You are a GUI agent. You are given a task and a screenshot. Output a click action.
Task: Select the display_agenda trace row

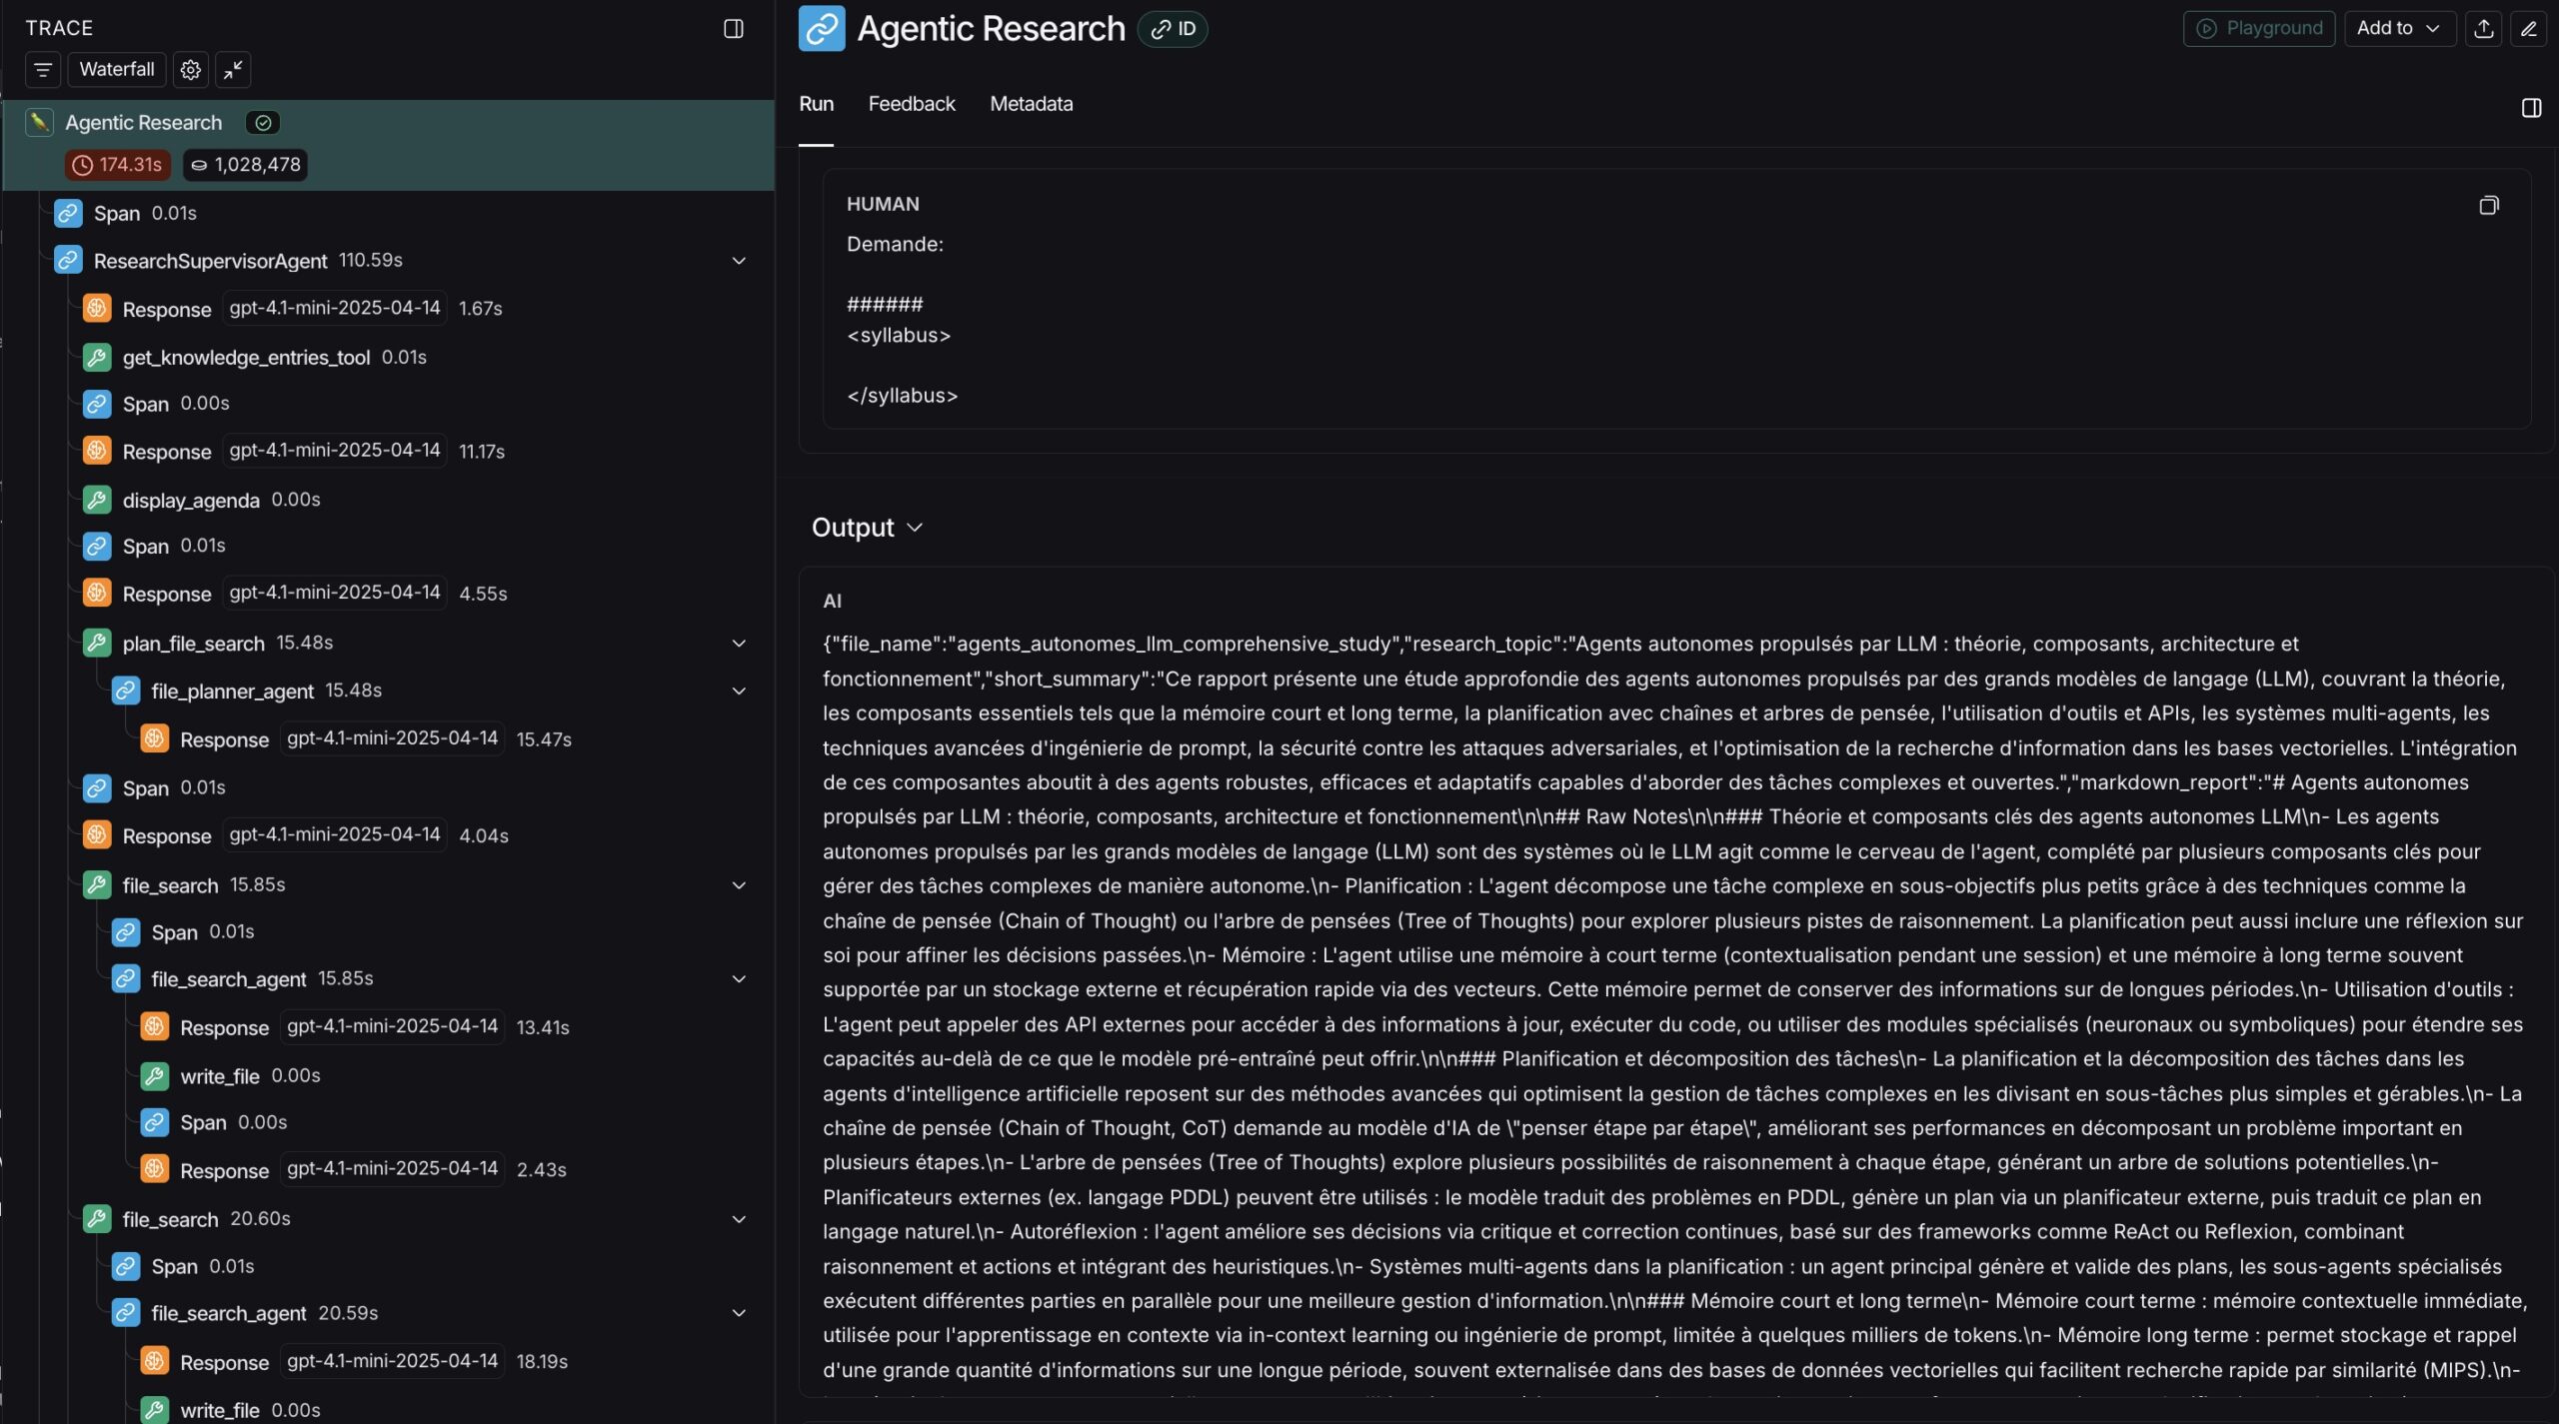click(191, 500)
